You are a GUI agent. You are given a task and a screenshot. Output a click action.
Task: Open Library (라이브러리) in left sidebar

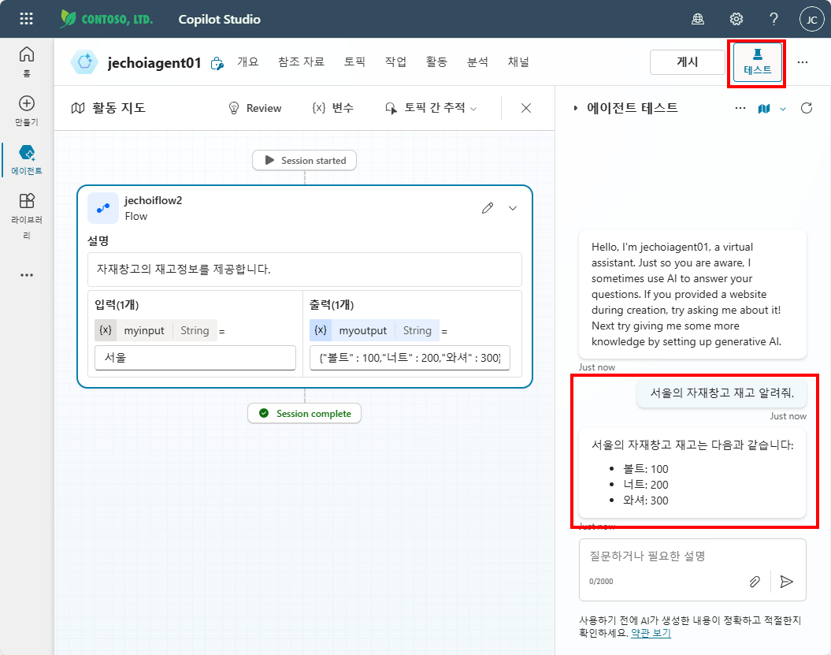(27, 217)
